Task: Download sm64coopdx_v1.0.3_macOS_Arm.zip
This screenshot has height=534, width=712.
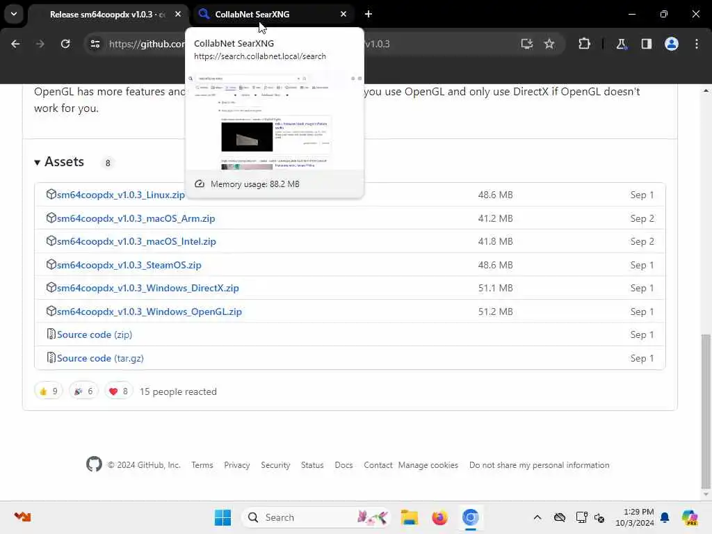Action: (x=136, y=218)
